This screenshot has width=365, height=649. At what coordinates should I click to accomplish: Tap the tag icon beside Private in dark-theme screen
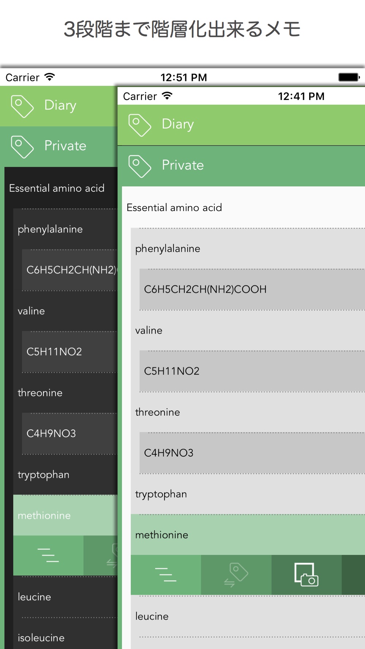(22, 147)
